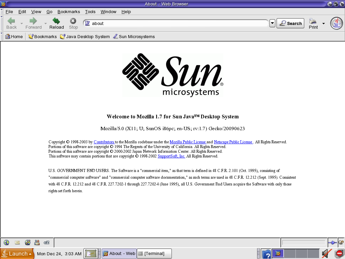Viewport: 345px width, 259px height.
Task: Click the Show Desktop panel icon
Action: click(91, 254)
